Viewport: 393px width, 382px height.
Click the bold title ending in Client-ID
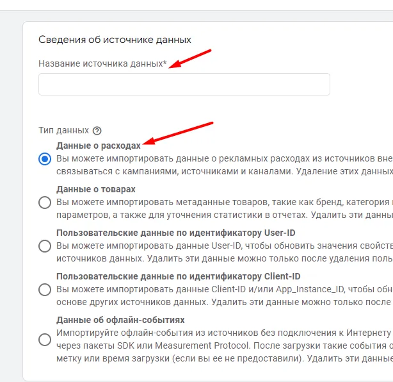click(x=178, y=277)
